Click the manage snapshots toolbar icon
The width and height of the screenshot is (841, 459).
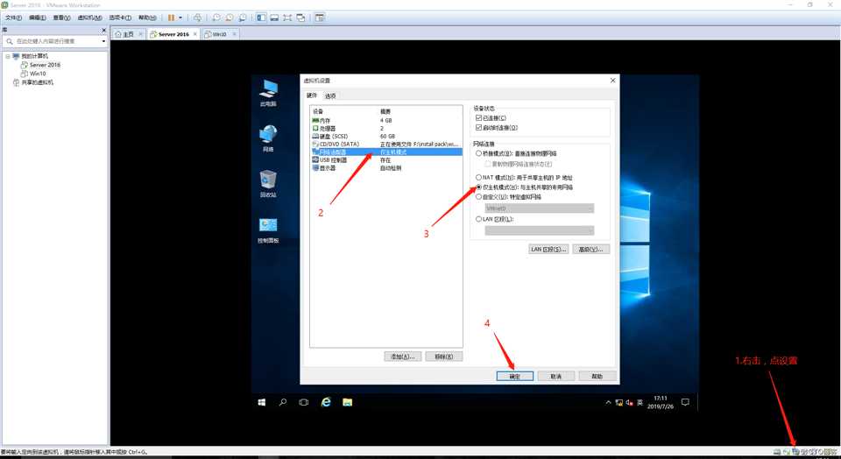pos(243,18)
